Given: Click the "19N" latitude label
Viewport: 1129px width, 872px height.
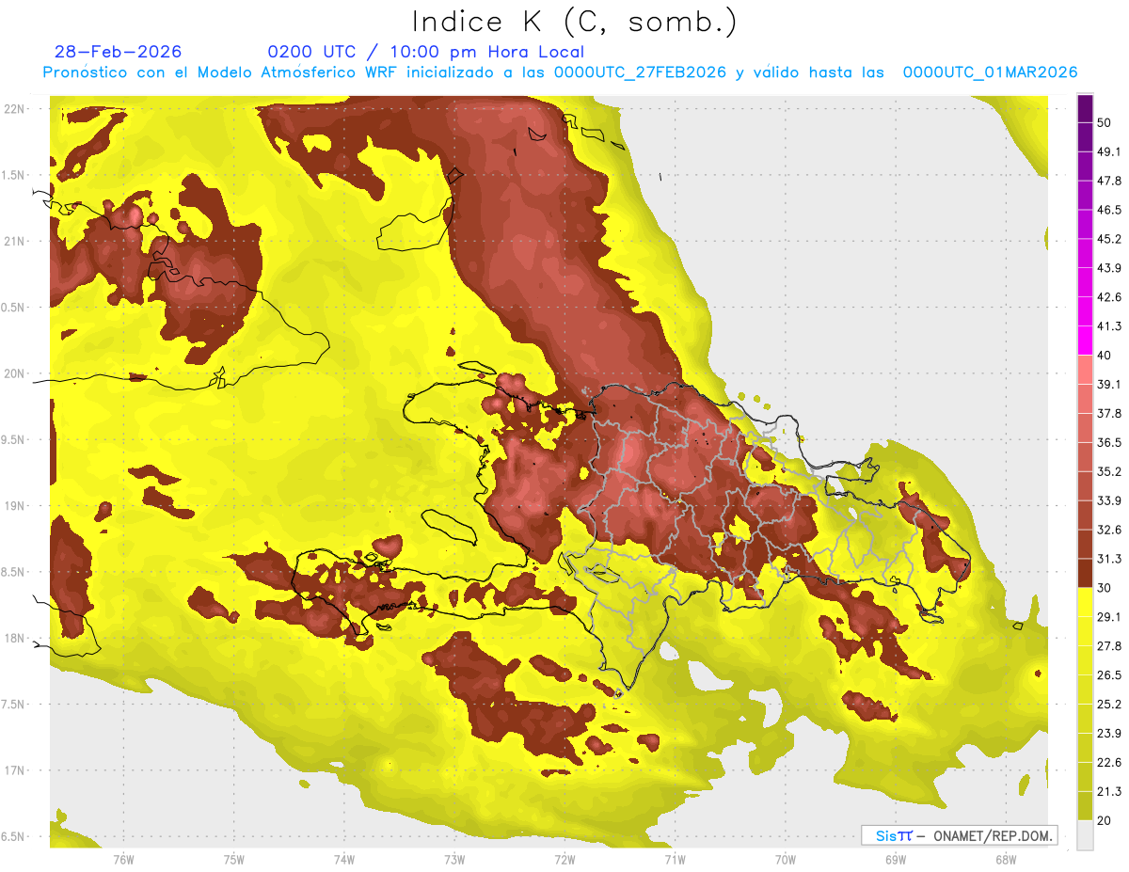Looking at the screenshot, I should pos(14,505).
